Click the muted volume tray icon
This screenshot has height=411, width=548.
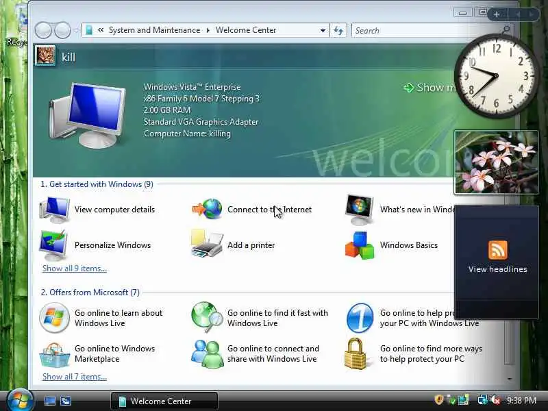pos(495,400)
